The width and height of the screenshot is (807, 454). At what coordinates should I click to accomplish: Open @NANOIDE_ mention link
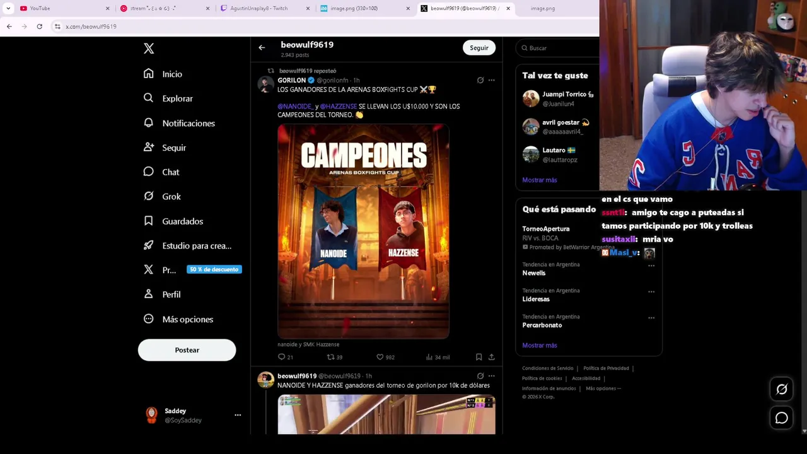295,107
